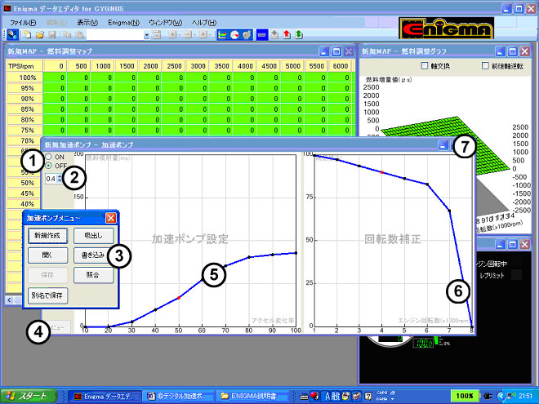The width and height of the screenshot is (539, 404).
Task: Click the connection plug toolbar icon
Action: [x=12, y=35]
